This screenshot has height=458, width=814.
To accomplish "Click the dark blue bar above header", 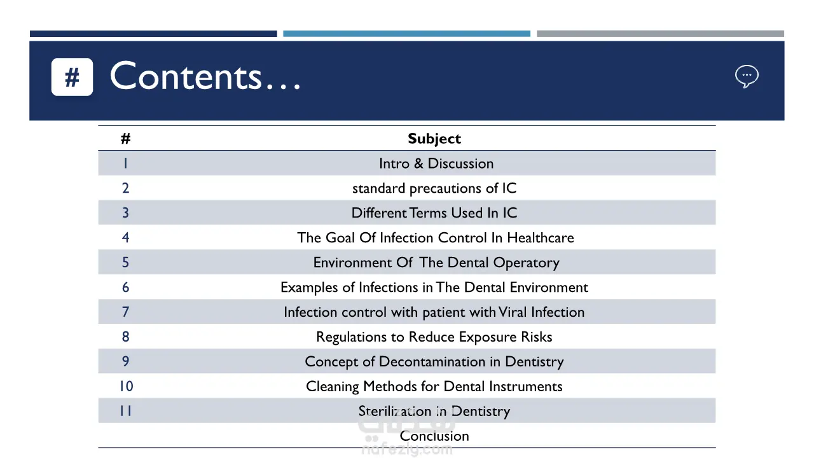I will tap(153, 34).
